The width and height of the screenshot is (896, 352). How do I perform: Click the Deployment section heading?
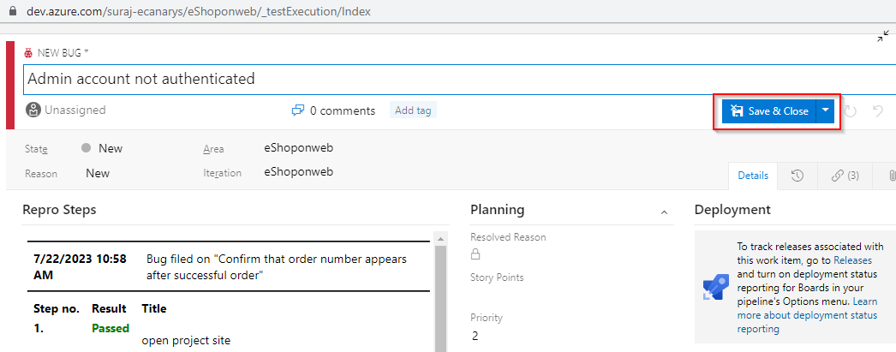coord(732,210)
